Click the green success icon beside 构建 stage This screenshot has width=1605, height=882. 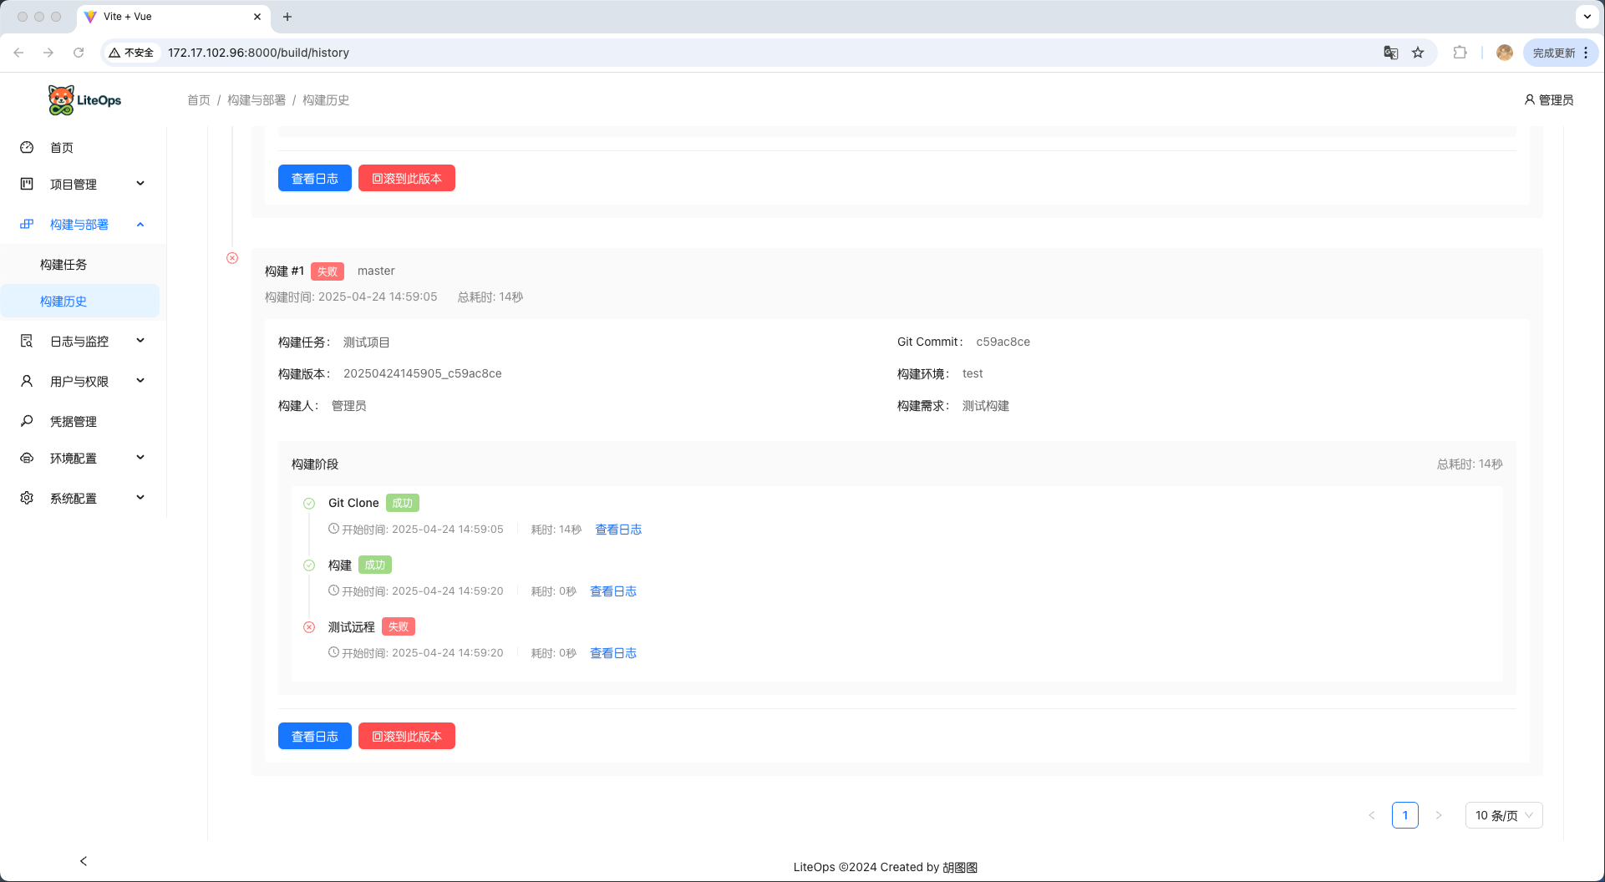coord(309,565)
